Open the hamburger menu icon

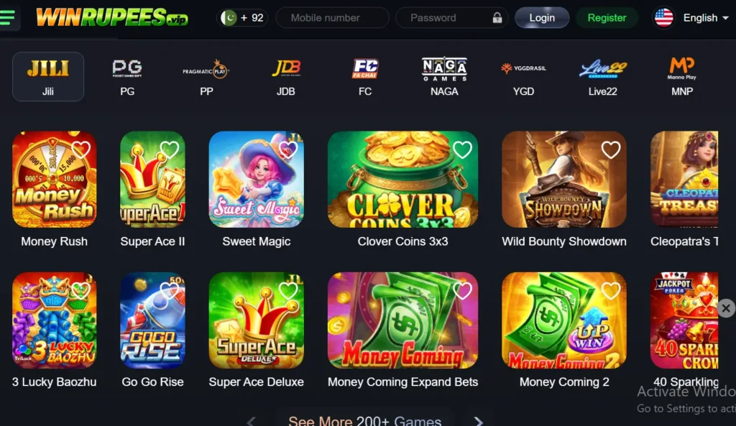click(7, 18)
